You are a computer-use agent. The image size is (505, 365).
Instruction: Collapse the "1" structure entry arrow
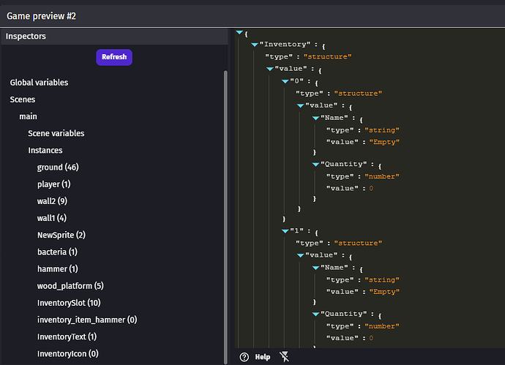[285, 231]
